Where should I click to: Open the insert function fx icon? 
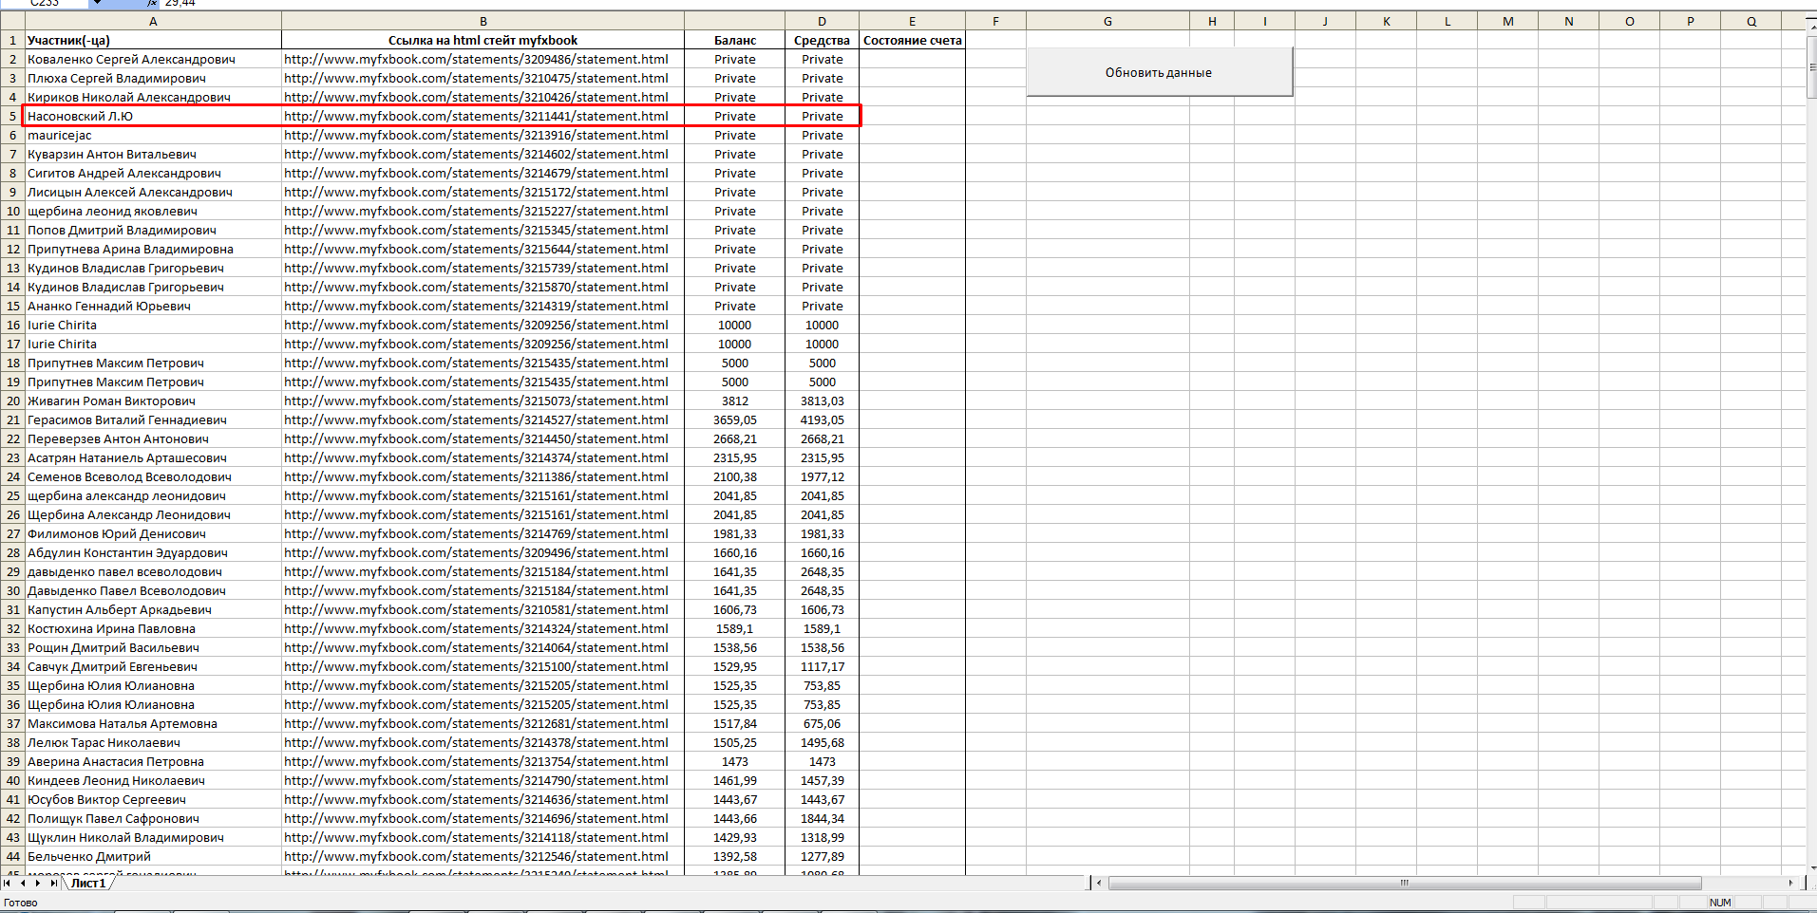152,4
